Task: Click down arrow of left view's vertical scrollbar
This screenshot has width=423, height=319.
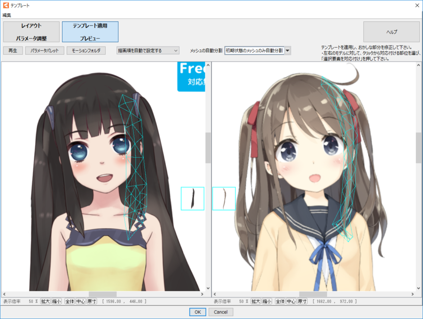Action: 208,288
